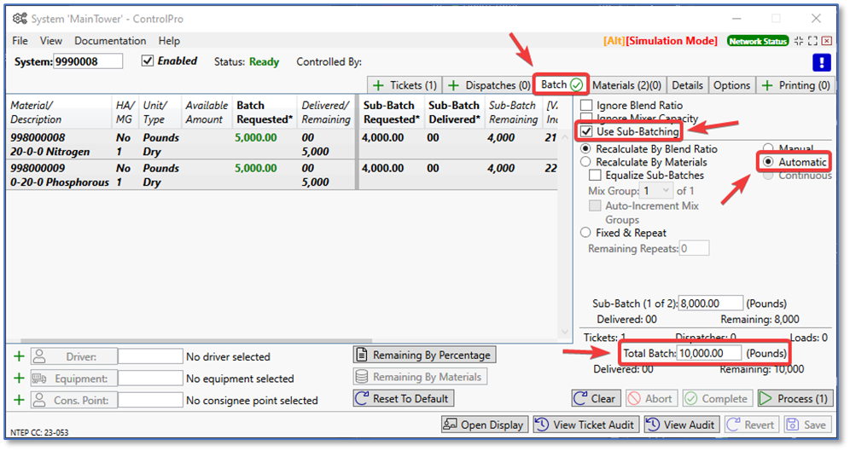Switch to the Tickets (1) tab
Image resolution: width=850 pixels, height=451 pixels.
pos(405,85)
